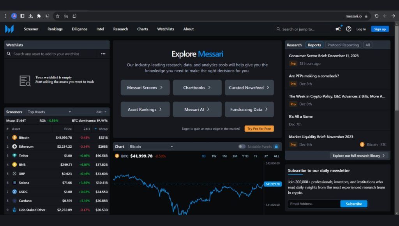Open the watchlist three-dots options menu

(103, 54)
